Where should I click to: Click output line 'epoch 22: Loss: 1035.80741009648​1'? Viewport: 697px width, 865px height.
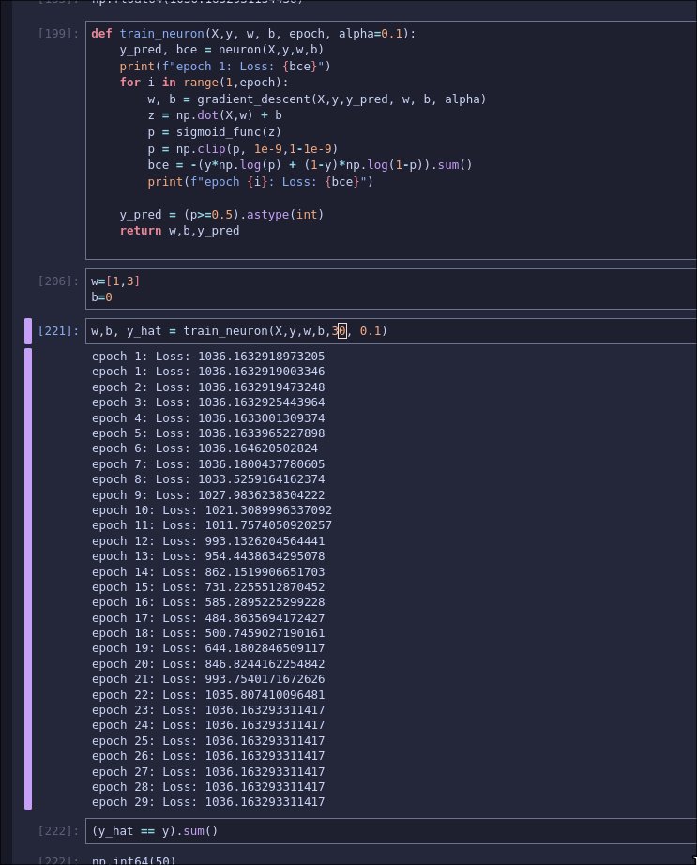(208, 695)
